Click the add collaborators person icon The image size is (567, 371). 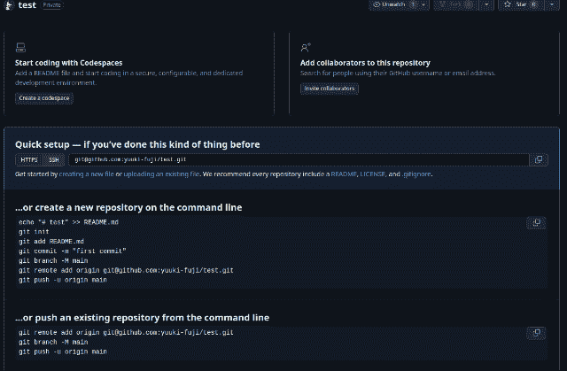[x=305, y=47]
